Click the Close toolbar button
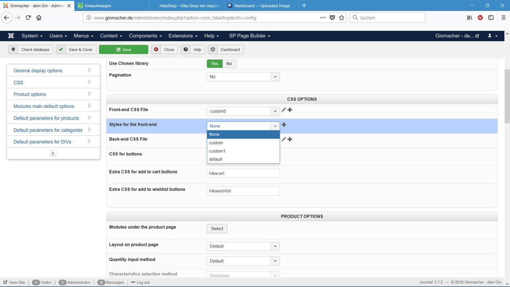Image resolution: width=510 pixels, height=287 pixels. pyautogui.click(x=164, y=49)
